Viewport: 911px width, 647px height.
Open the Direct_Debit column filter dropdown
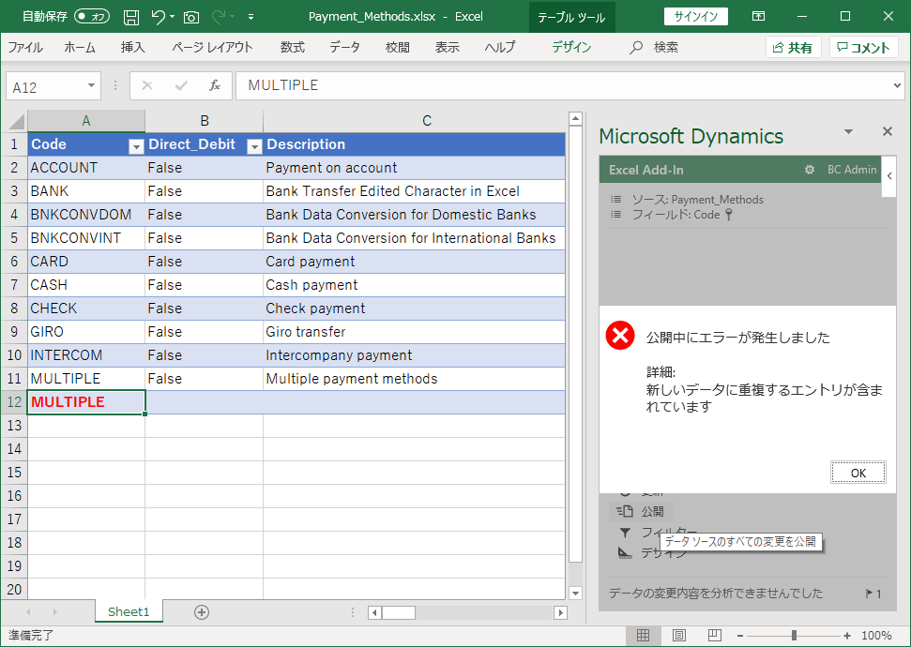point(254,147)
